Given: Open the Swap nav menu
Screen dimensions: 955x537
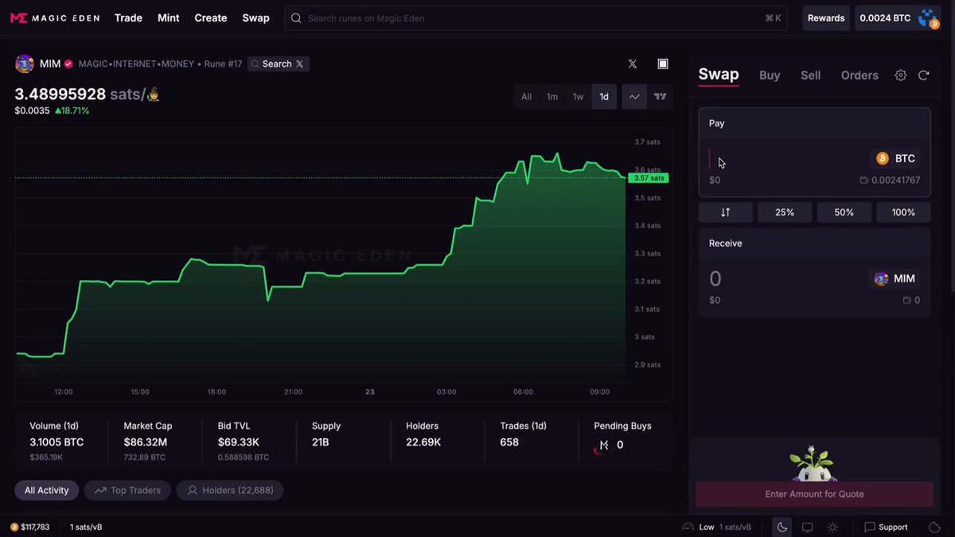Looking at the screenshot, I should coord(255,18).
